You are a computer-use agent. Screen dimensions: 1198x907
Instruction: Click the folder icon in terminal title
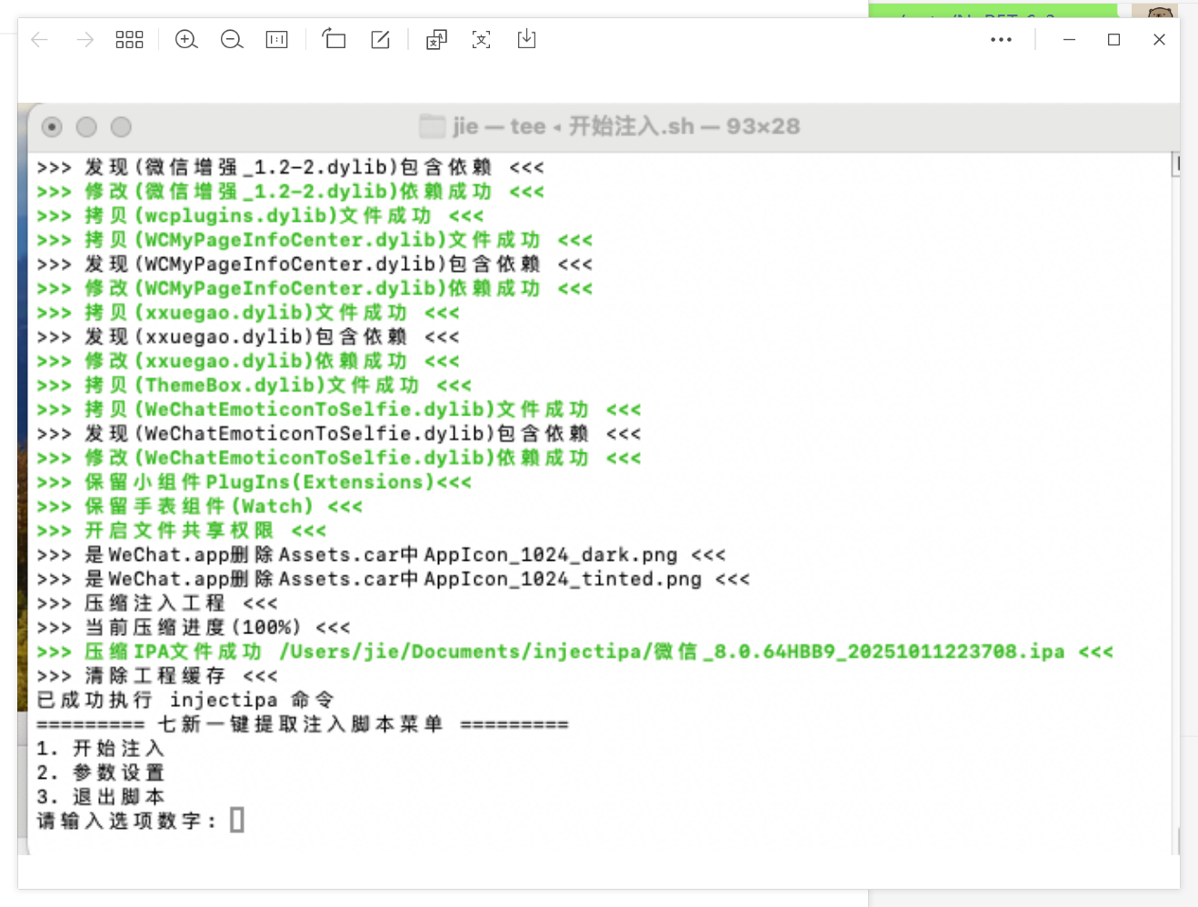pyautogui.click(x=432, y=126)
